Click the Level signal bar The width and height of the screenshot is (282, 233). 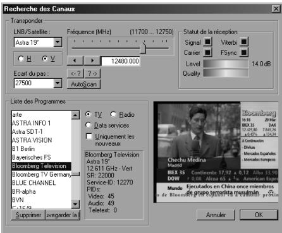(226, 64)
